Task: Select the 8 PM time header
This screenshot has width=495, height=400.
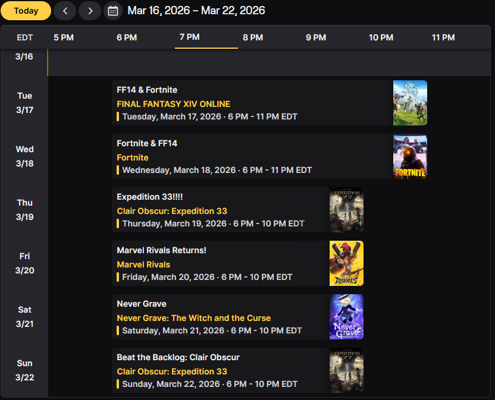Action: [253, 37]
